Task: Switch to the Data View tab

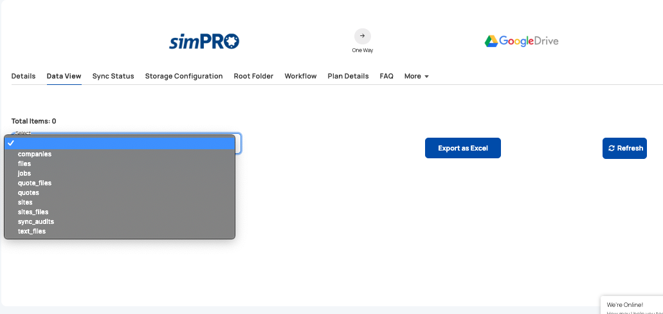Action: point(64,76)
